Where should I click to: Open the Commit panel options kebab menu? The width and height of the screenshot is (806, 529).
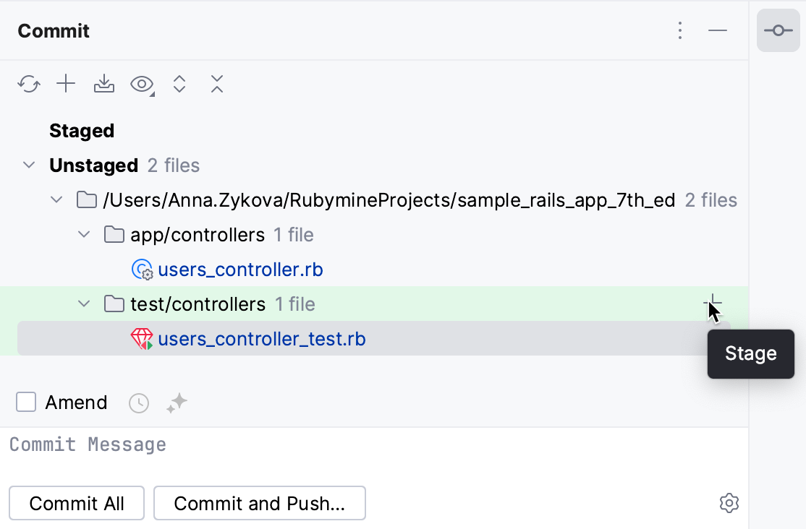click(680, 31)
